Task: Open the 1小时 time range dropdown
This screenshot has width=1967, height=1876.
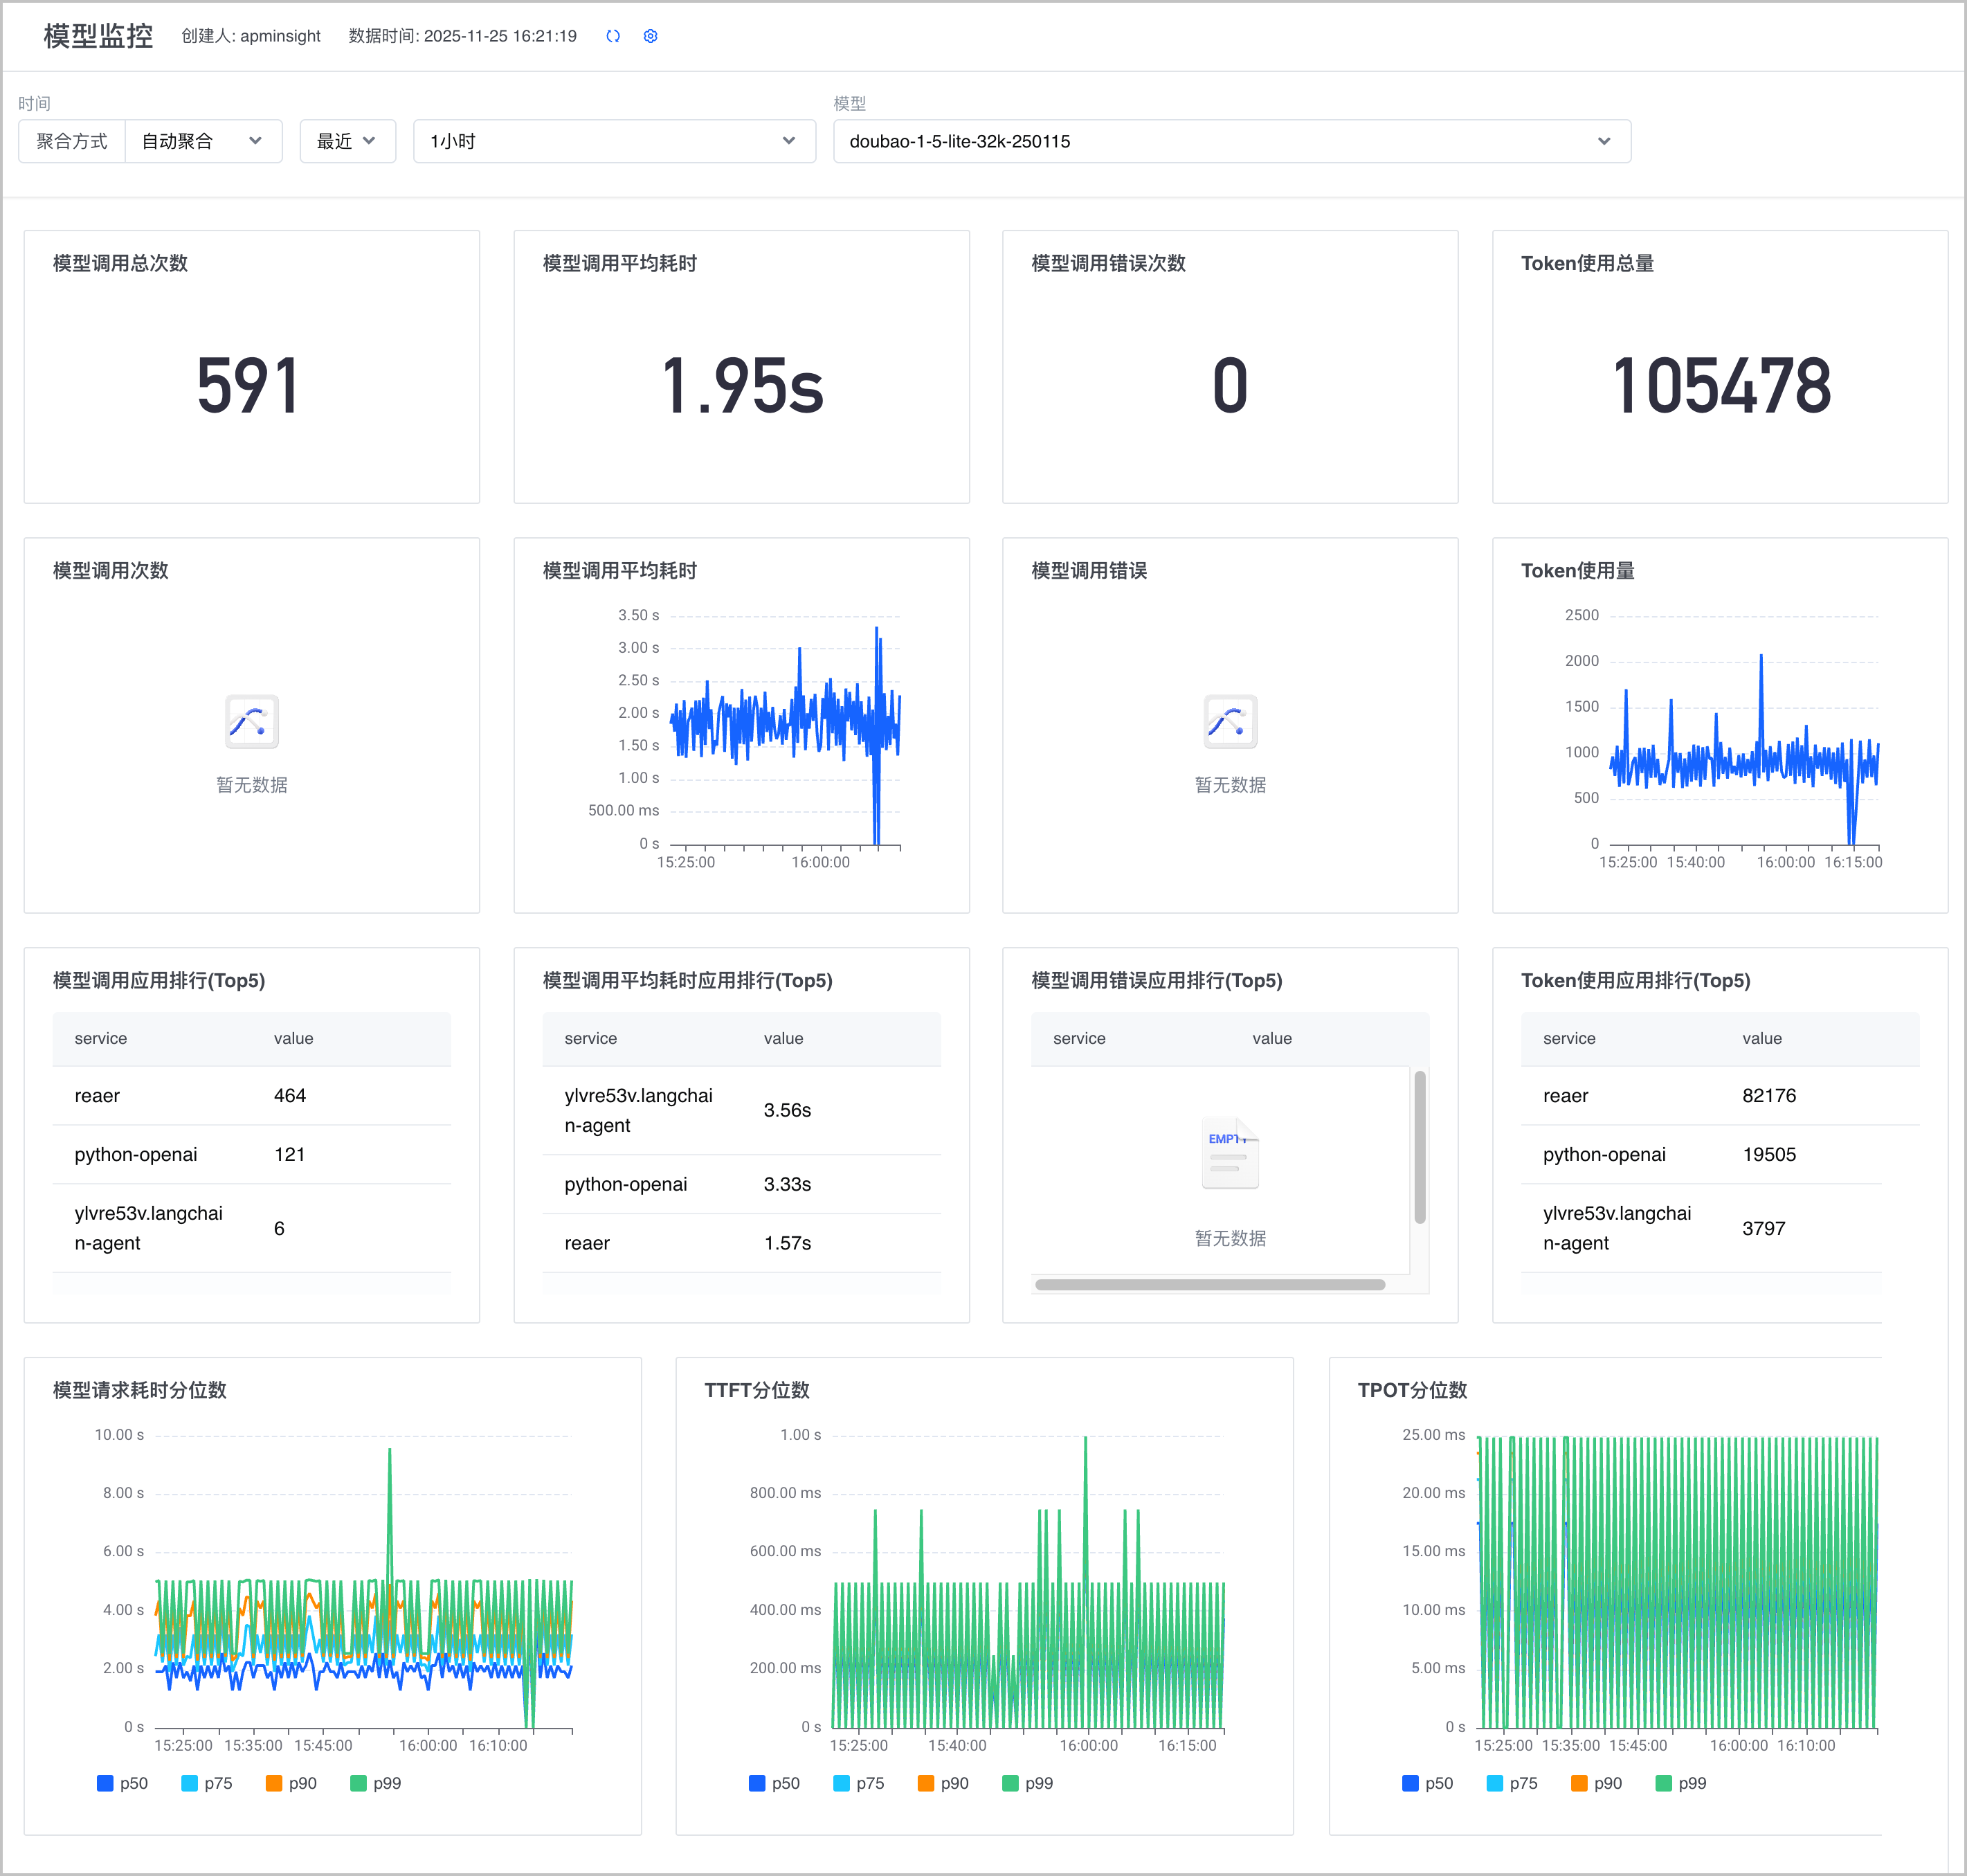Action: click(x=614, y=141)
